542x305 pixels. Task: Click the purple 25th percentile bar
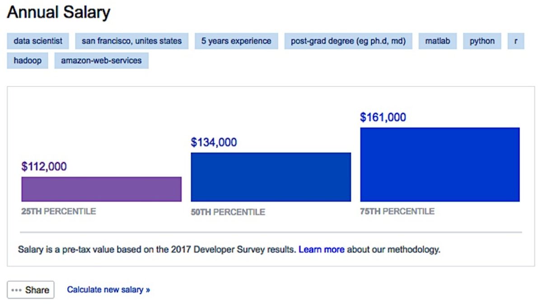(x=101, y=188)
